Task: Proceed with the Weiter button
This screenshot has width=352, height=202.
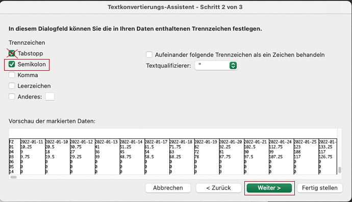Action: 269,188
